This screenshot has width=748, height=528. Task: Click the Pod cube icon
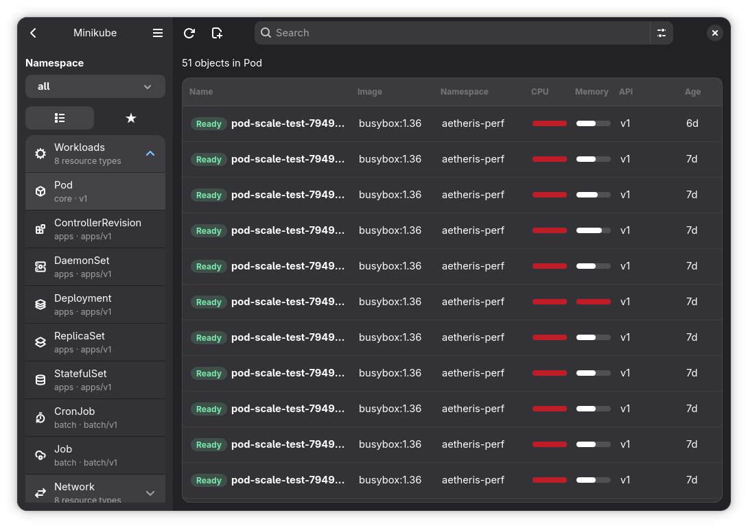[40, 191]
